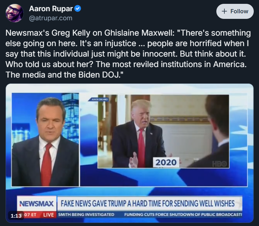Click the Funding Cuts ticker headline
The height and width of the screenshot is (226, 259).
tap(183, 214)
